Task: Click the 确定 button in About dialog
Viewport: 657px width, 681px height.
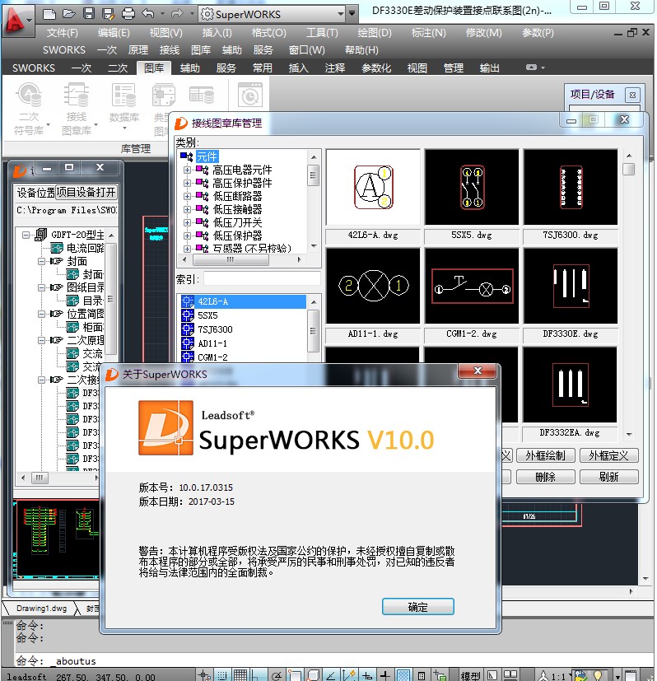Action: point(417,607)
